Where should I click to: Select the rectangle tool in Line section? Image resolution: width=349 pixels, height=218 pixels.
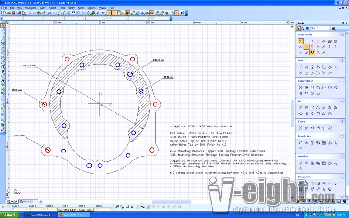pos(324,67)
